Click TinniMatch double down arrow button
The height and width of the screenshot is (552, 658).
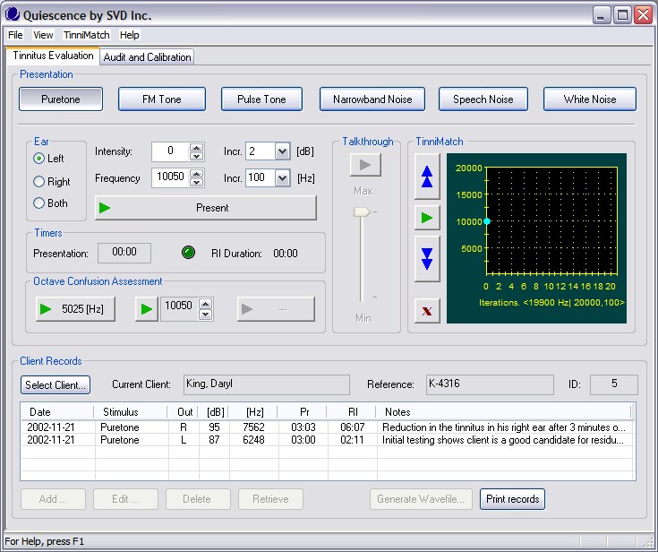tap(427, 258)
